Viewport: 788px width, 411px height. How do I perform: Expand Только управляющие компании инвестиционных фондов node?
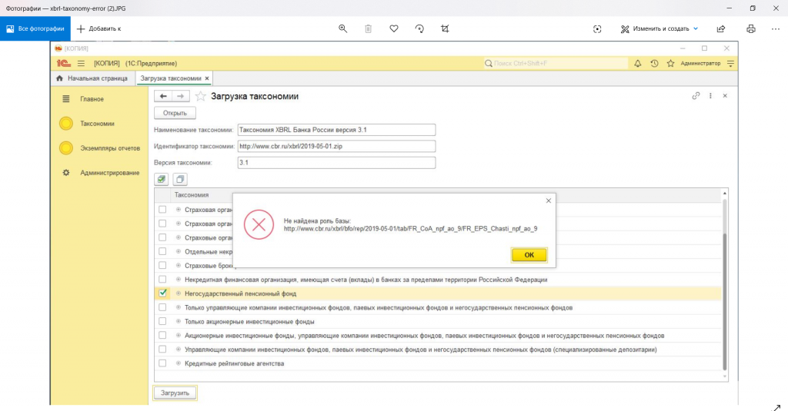(x=179, y=307)
